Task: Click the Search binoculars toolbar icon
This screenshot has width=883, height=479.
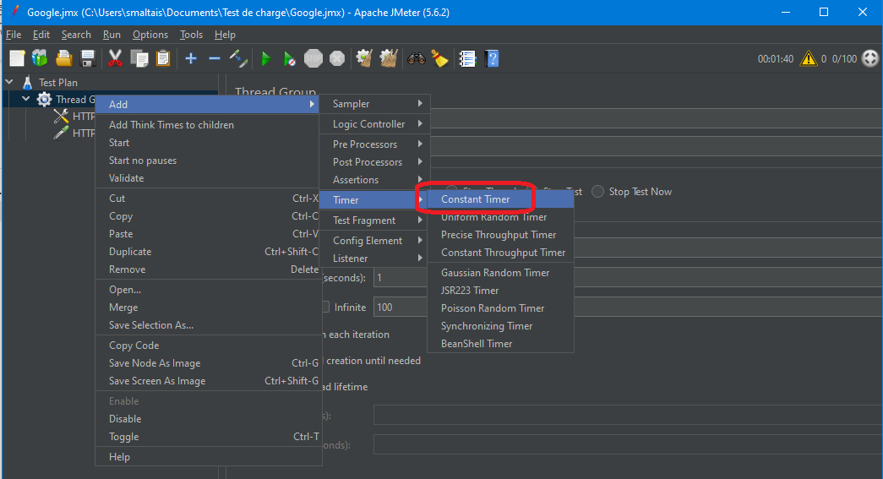Action: pos(416,58)
